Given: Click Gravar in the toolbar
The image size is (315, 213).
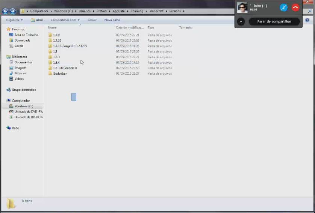Looking at the screenshot, I should [x=92, y=20].
